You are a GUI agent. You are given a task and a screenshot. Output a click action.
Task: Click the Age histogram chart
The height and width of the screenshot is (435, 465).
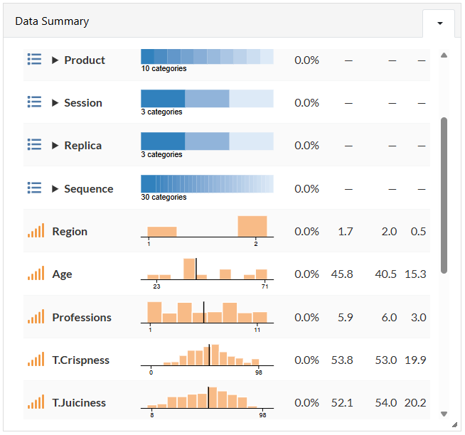tap(207, 274)
